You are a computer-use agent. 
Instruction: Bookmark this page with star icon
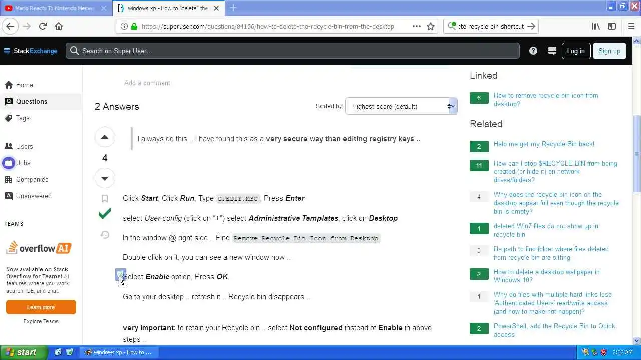click(x=431, y=26)
